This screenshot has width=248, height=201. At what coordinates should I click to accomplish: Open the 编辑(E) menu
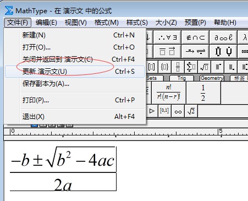(46, 23)
